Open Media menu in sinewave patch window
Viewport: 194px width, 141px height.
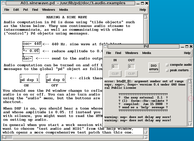[63, 10]
